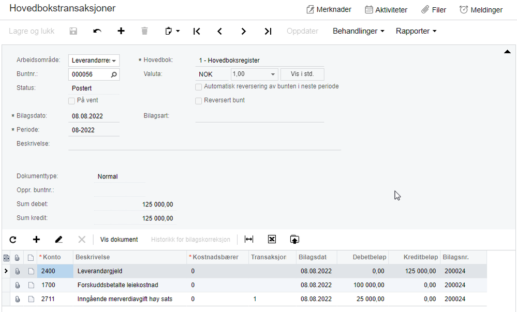Select account cell 2400

(55, 271)
